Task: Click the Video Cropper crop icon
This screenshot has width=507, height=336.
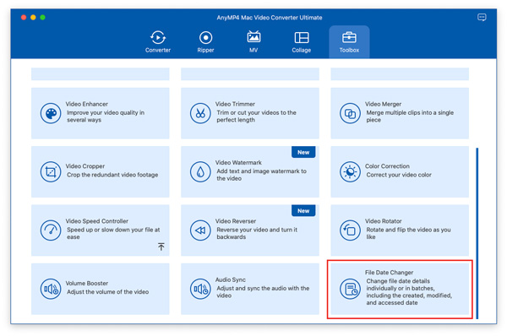Action: coord(51,172)
